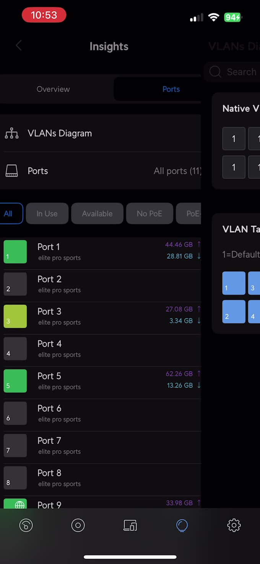This screenshot has width=260, height=564.
Task: Apply the No PoE port filter
Action: [x=149, y=213]
